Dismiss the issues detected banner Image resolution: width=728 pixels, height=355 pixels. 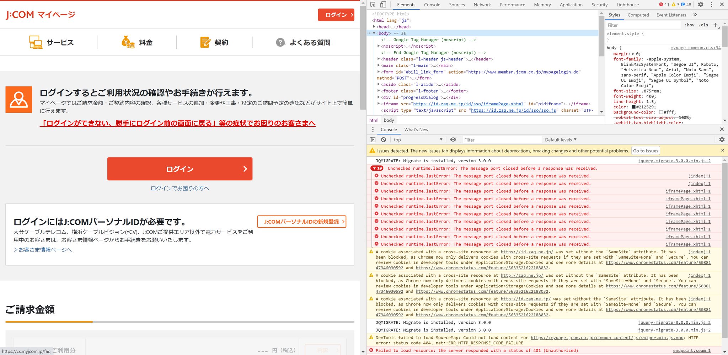(723, 150)
